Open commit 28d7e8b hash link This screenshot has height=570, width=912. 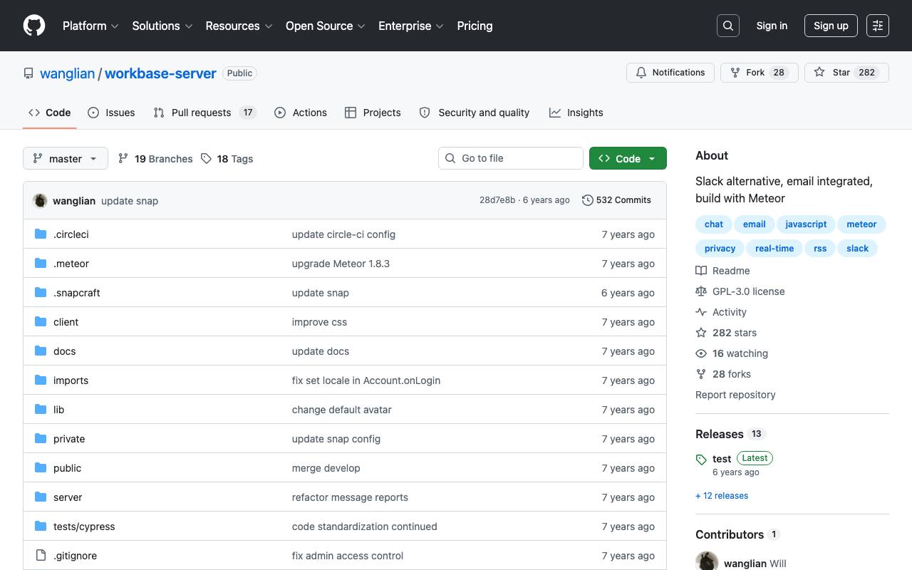tap(497, 200)
